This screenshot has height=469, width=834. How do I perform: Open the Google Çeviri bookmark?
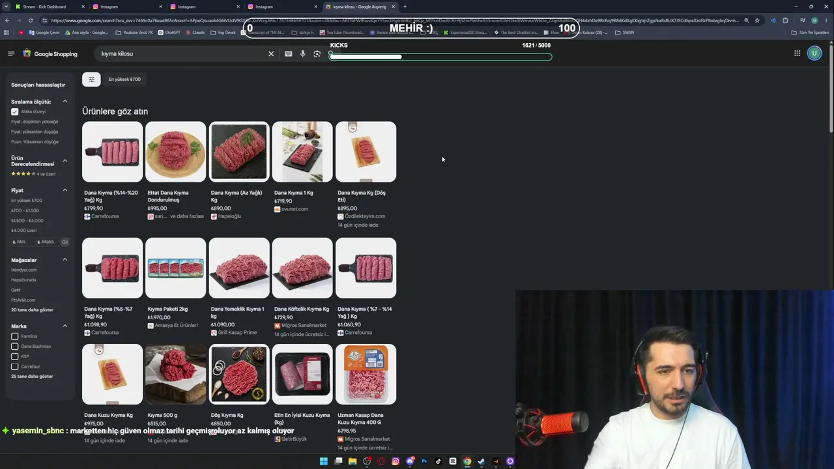tap(44, 32)
